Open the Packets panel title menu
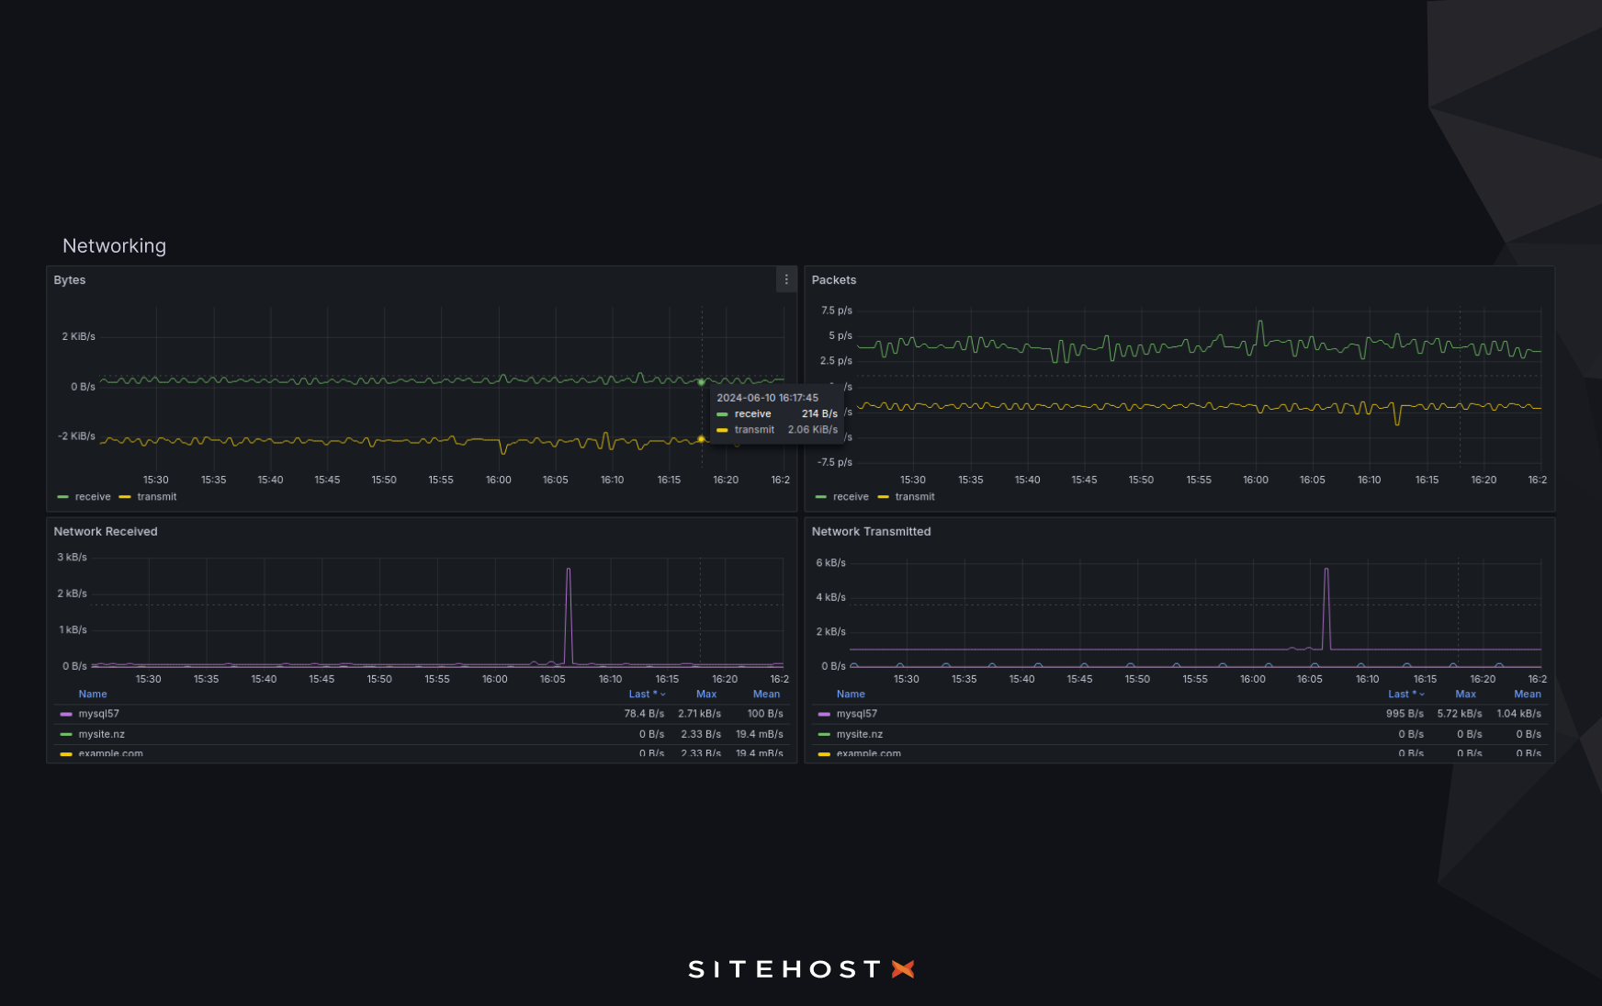This screenshot has height=1006, width=1602. point(834,279)
